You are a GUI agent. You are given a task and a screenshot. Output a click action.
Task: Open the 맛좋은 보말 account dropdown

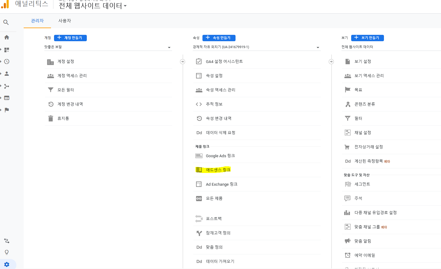[108, 47]
